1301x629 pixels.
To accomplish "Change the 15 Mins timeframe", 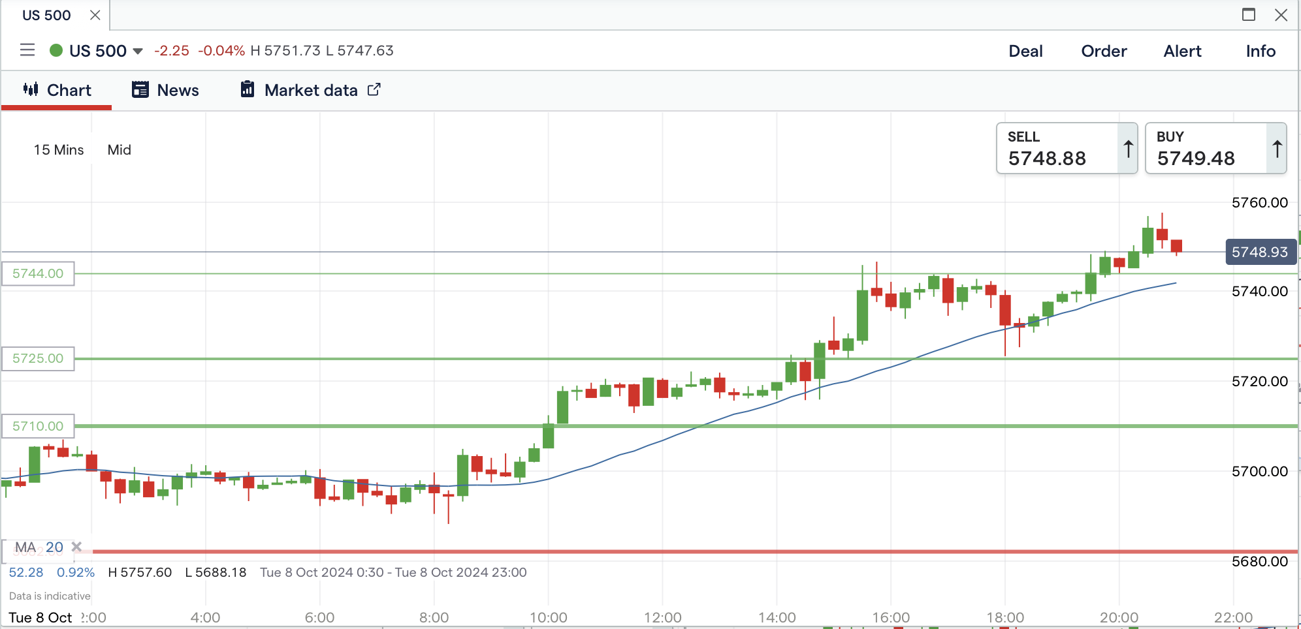I will coord(59,150).
